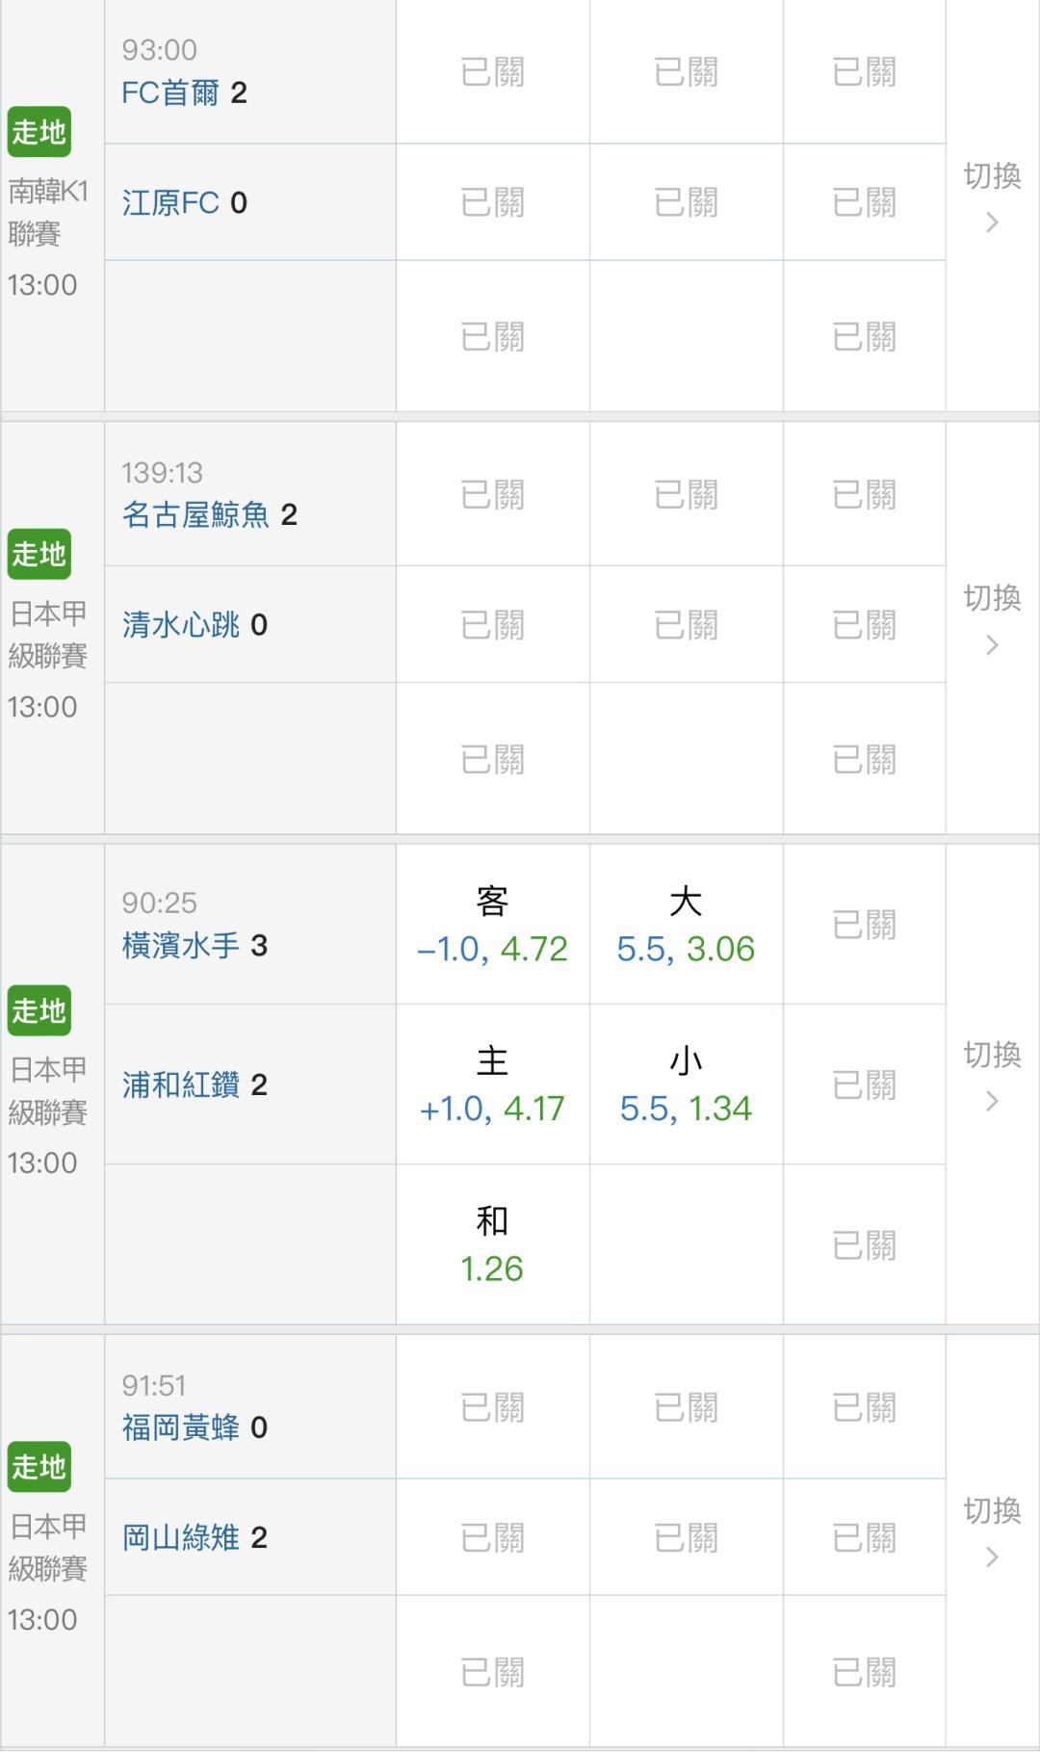Pick 和 draw odds 1.26
This screenshot has height=1752, width=1040.
point(492,1245)
